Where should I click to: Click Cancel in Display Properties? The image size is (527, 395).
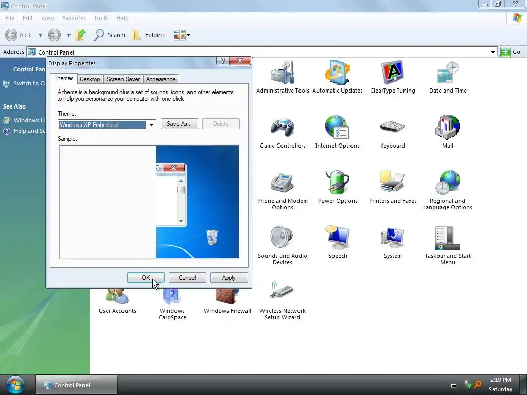(187, 277)
